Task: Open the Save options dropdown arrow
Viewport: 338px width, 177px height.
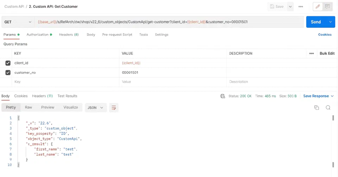Action: (290, 6)
